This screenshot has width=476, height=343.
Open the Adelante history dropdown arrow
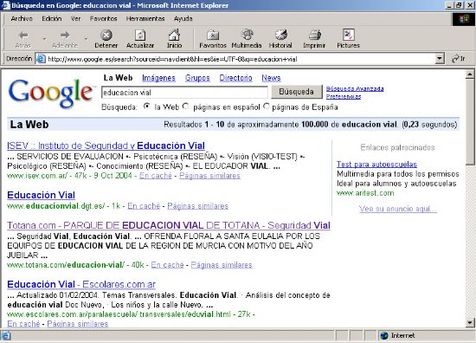pyautogui.click(x=86, y=39)
